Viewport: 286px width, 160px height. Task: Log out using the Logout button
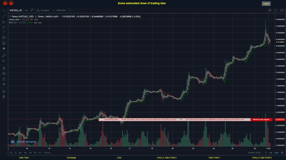pyautogui.click(x=266, y=4)
